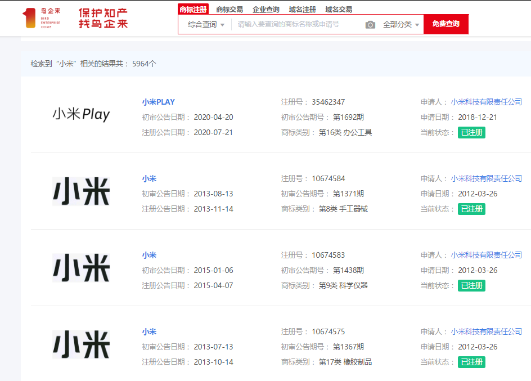Click 小米 trademark image for 第9类

[81, 268]
